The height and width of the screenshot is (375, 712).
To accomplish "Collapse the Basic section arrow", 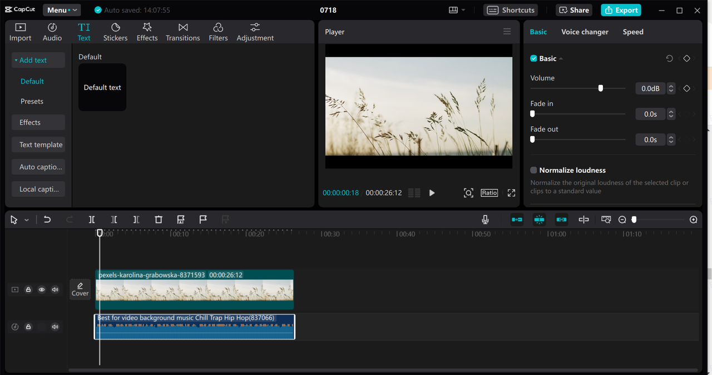I will pyautogui.click(x=561, y=59).
